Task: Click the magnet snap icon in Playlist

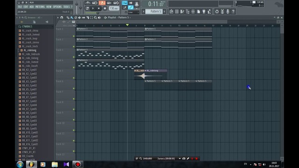Action: point(62,18)
